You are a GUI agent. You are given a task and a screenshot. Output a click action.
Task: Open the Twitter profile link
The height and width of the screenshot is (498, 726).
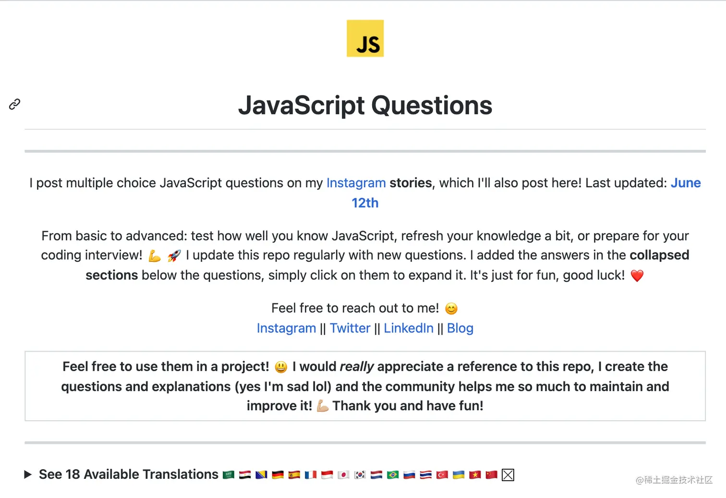tap(350, 328)
